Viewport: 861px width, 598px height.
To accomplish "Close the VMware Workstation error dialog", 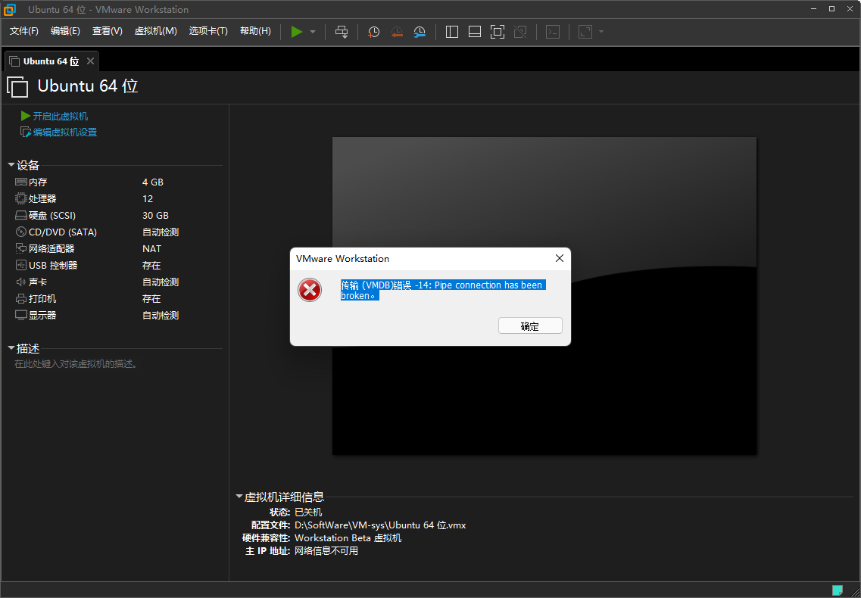I will [x=560, y=258].
